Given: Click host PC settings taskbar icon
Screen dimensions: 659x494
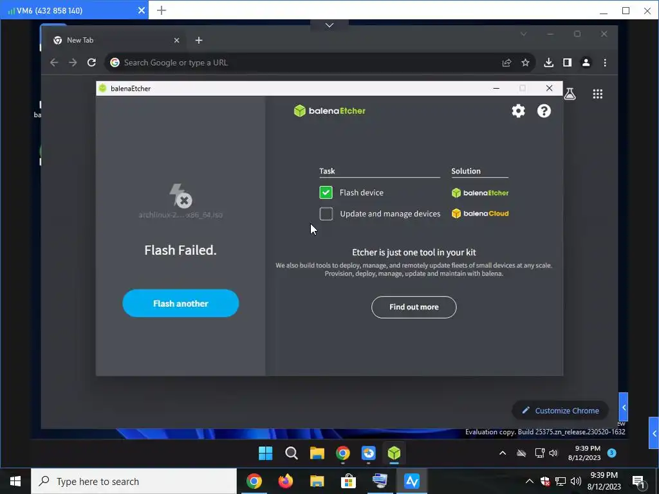Looking at the screenshot, I should 380,481.
